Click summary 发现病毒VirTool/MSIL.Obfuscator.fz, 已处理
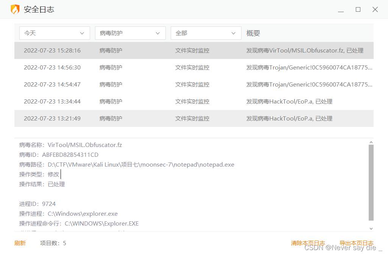388x255 pixels. [x=305, y=50]
